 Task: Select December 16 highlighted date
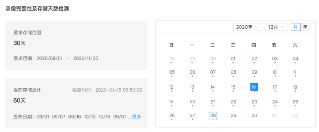254,87
